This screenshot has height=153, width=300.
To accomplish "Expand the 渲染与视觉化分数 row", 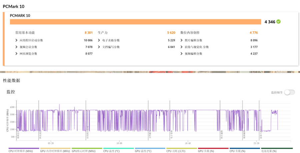I will coord(182,47).
